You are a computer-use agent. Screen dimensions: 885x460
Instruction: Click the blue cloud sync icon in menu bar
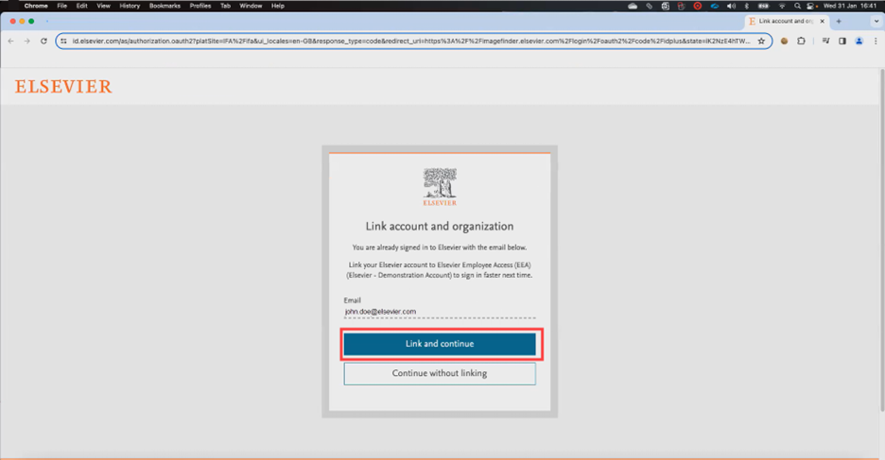(x=715, y=6)
